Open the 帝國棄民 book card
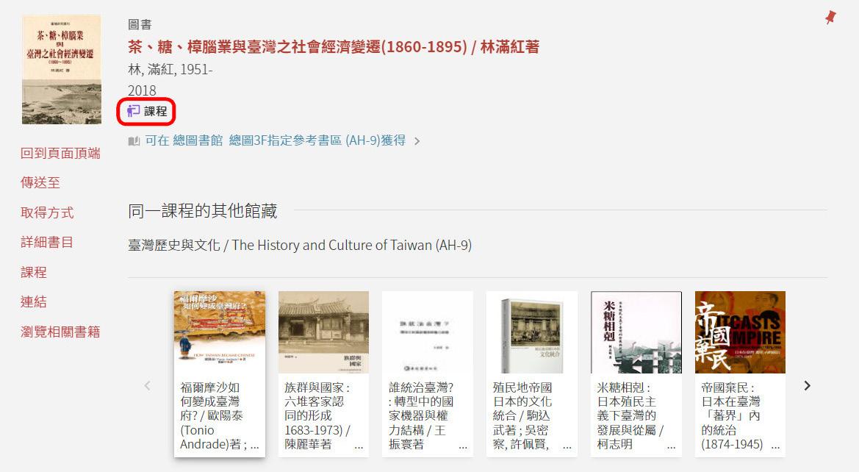This screenshot has height=472, width=859. (x=740, y=374)
